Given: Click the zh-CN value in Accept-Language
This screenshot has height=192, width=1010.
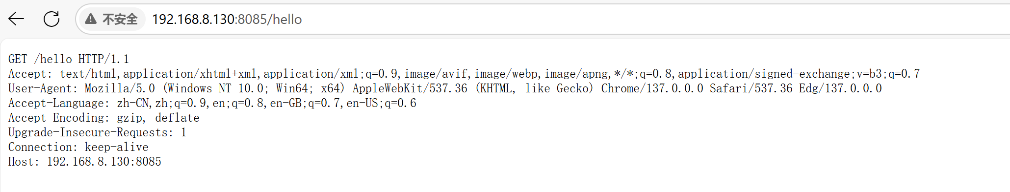Looking at the screenshot, I should coord(134,103).
